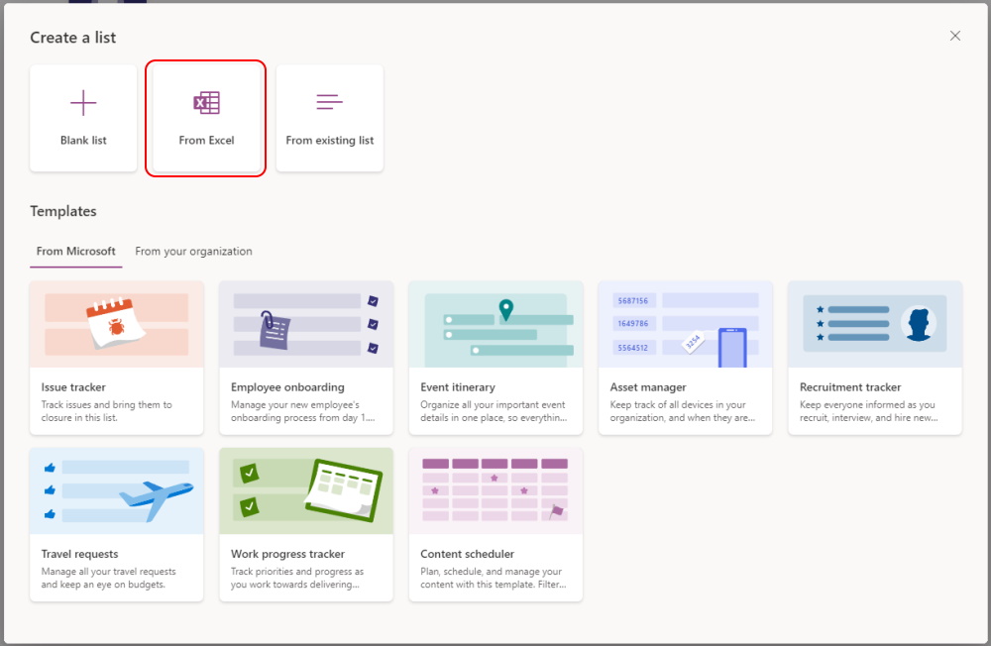Viewport: 991px width, 646px height.
Task: Select the Issue tracker template thumbnail
Action: pyautogui.click(x=117, y=324)
